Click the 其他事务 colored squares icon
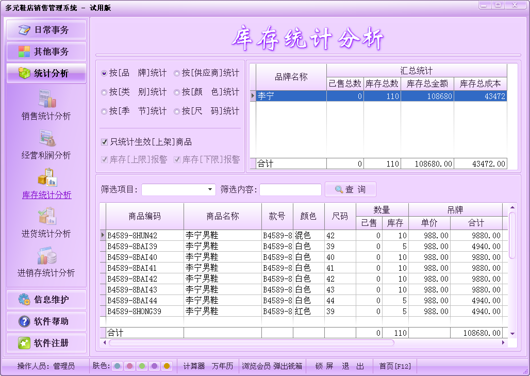530x376 pixels. click(24, 52)
